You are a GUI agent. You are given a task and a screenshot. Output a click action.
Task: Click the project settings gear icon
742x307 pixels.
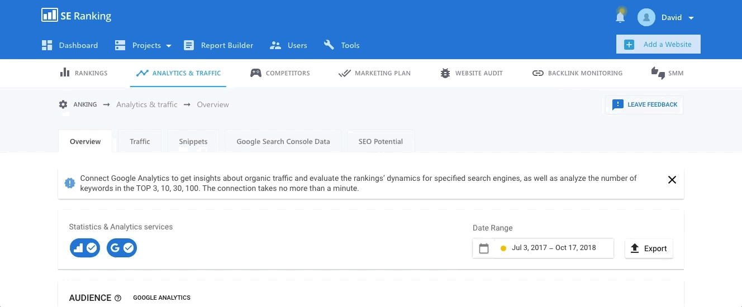63,104
